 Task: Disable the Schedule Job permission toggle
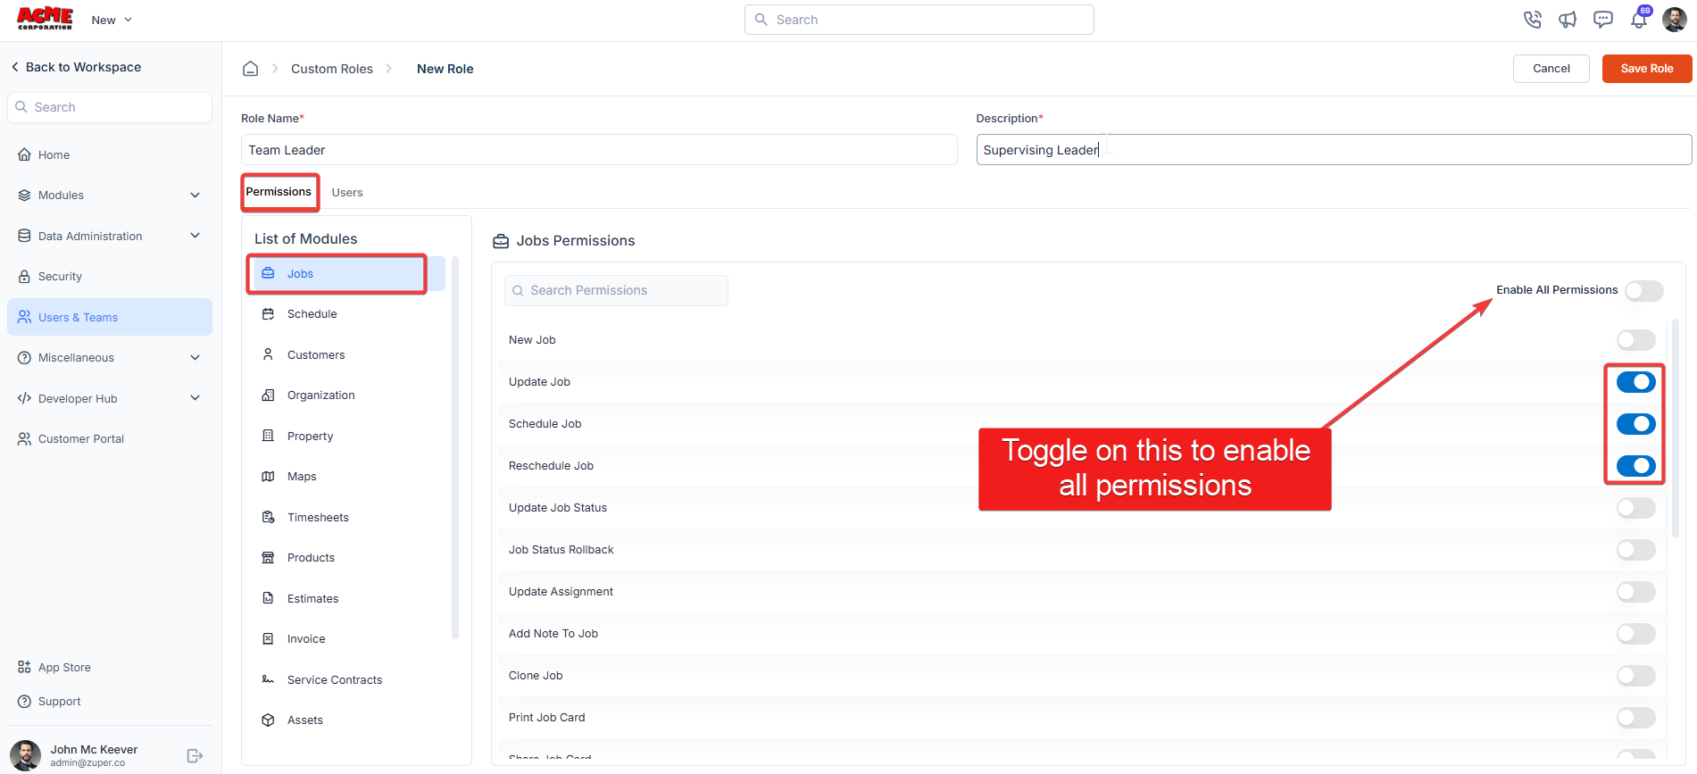[1636, 424]
